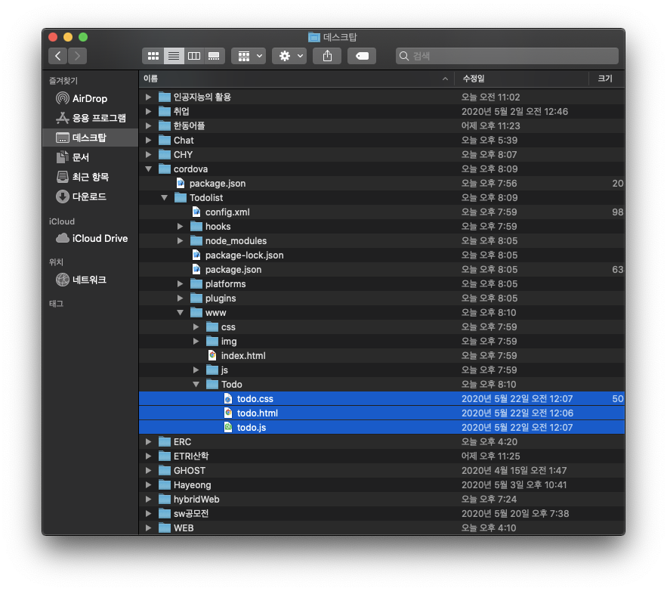Go back with the left chevron button
This screenshot has height=591, width=667.
[58, 56]
